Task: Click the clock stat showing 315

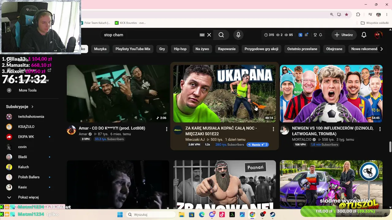Action: click(269, 35)
